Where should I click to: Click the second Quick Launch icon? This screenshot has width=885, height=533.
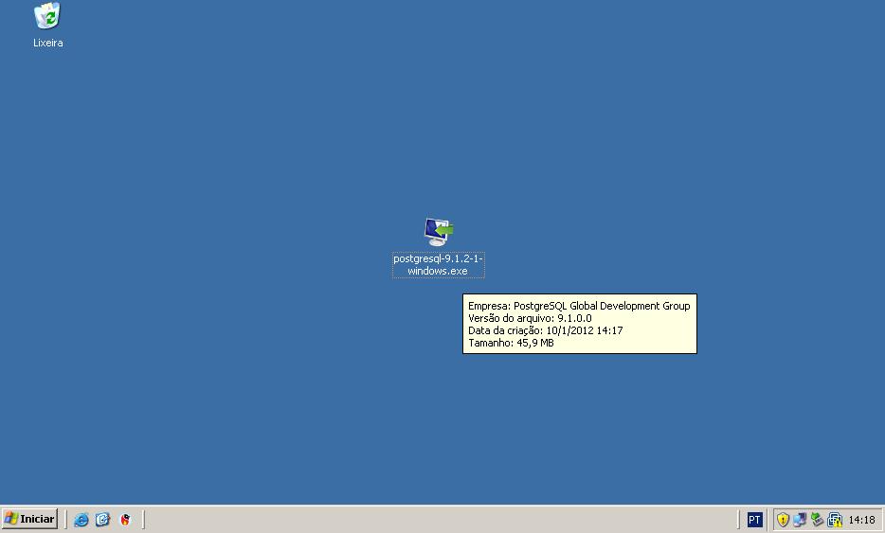102,520
